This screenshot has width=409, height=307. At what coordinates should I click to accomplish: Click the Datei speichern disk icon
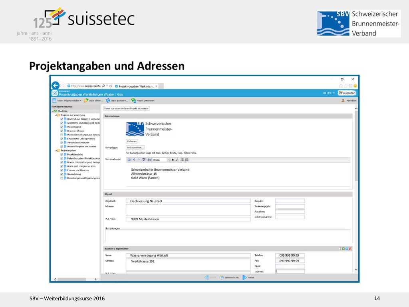108,100
